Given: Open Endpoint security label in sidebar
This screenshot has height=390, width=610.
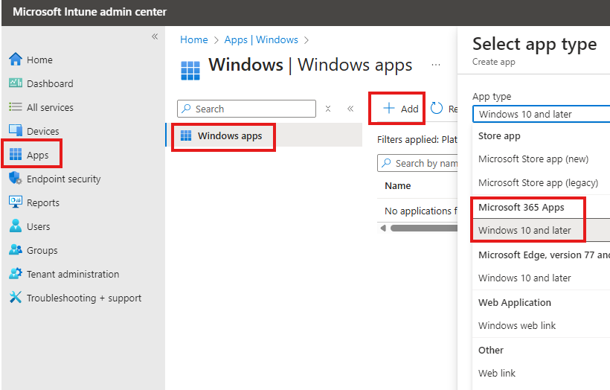Looking at the screenshot, I should point(64,179).
